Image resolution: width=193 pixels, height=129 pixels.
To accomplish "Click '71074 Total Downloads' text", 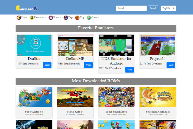I will tap(28, 64).
